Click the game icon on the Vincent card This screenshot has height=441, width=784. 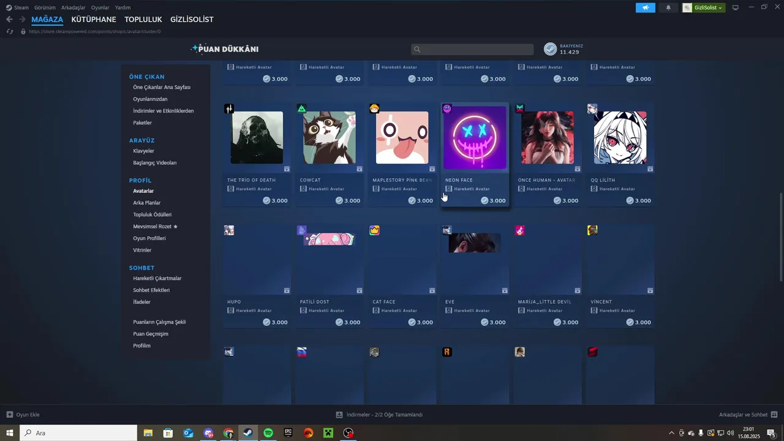click(x=592, y=230)
